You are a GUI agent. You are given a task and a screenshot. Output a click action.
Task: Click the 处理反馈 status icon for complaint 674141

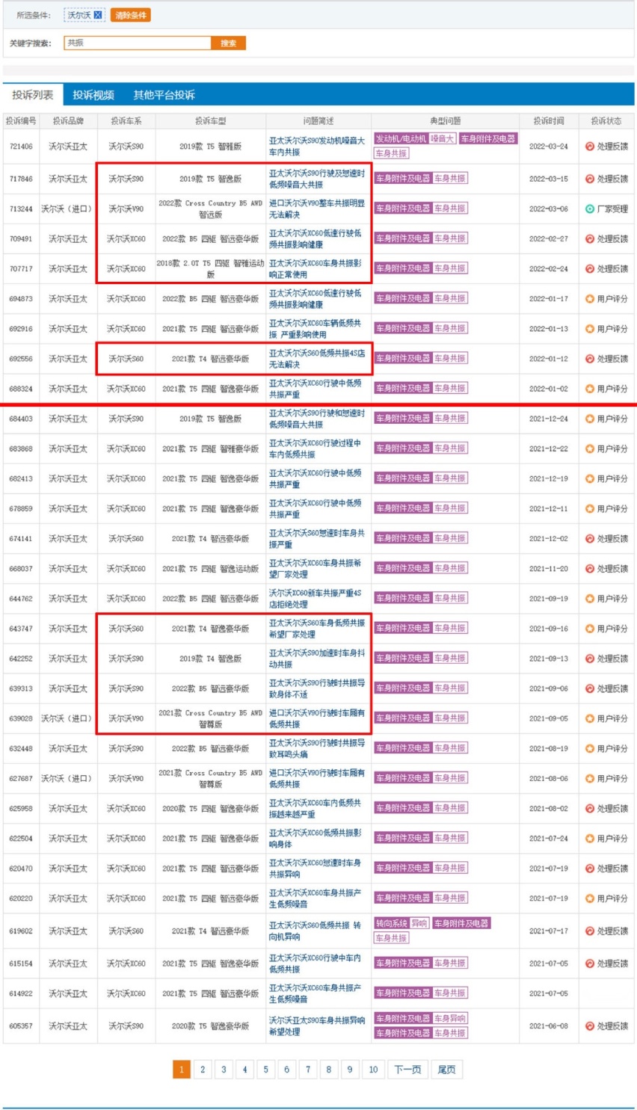point(590,539)
